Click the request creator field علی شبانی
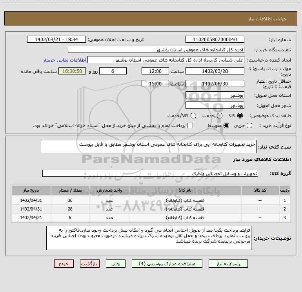This screenshot has height=292, width=302. click(166, 60)
